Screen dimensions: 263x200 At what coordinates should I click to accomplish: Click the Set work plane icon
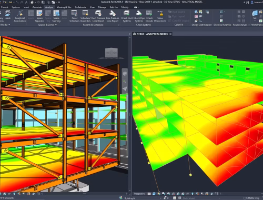pyautogui.click(x=255, y=13)
